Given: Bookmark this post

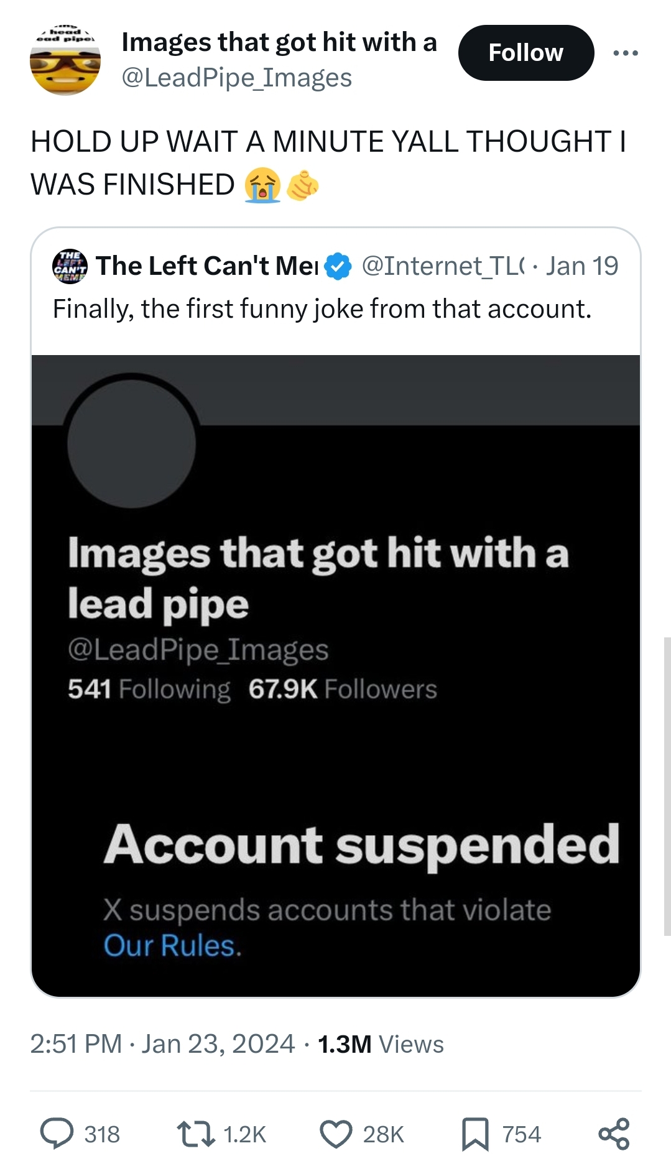Looking at the screenshot, I should [x=475, y=1133].
